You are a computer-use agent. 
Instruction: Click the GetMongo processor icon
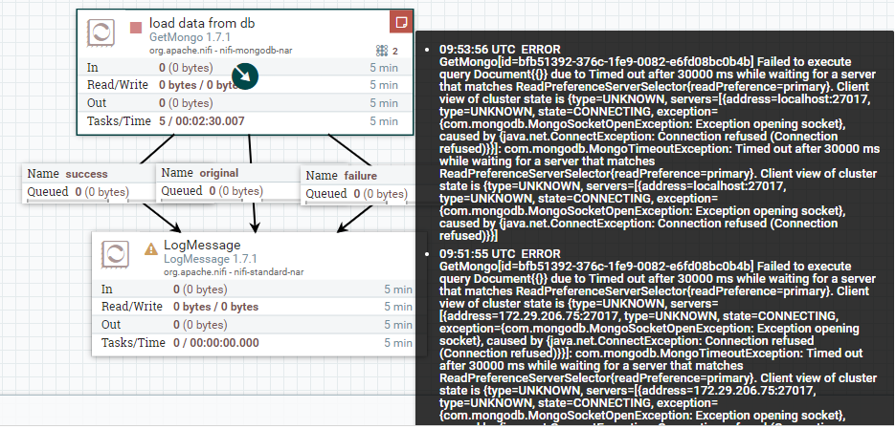coord(101,33)
